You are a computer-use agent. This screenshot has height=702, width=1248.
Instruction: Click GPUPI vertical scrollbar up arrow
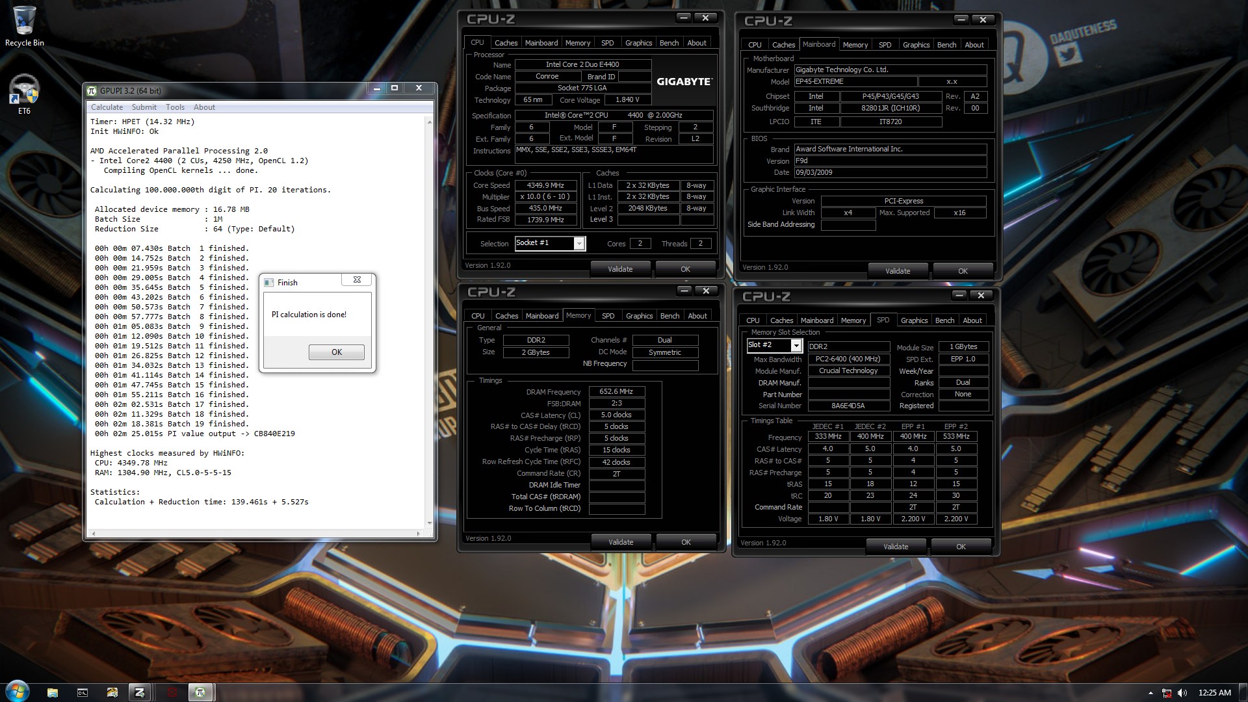[429, 122]
